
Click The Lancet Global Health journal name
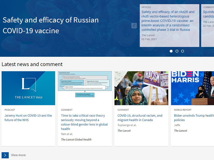pyautogui.click(x=76, y=139)
